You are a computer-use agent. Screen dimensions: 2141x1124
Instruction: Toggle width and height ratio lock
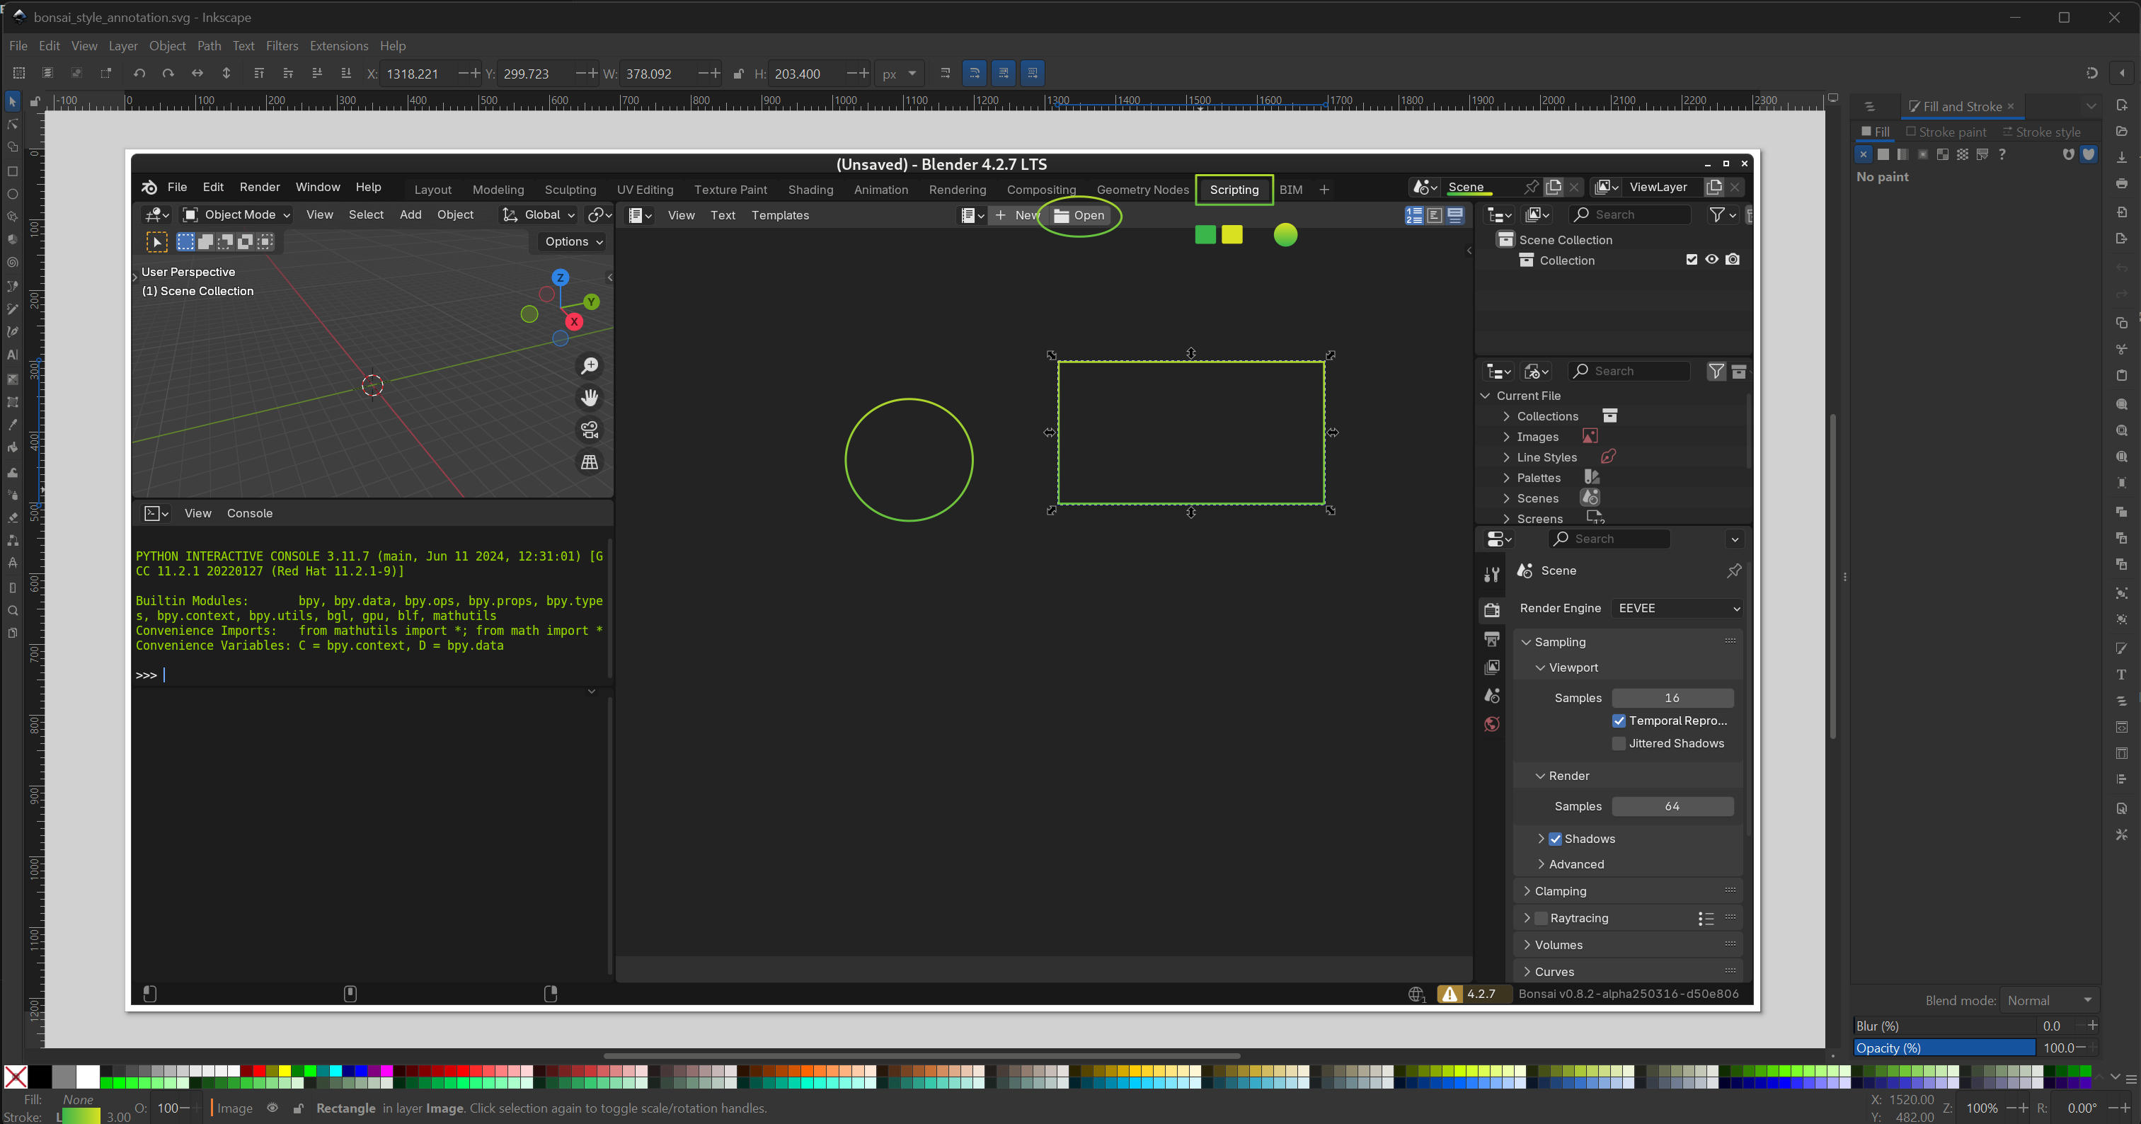(738, 73)
